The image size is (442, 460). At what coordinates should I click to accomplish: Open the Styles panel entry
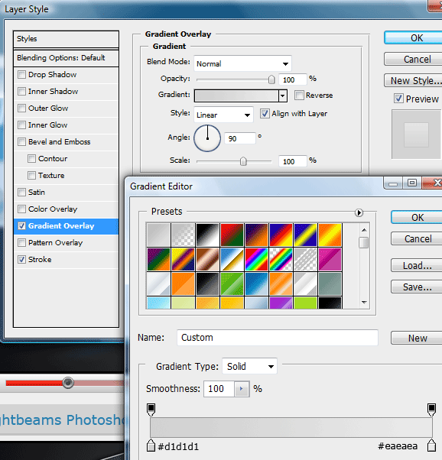click(66, 39)
